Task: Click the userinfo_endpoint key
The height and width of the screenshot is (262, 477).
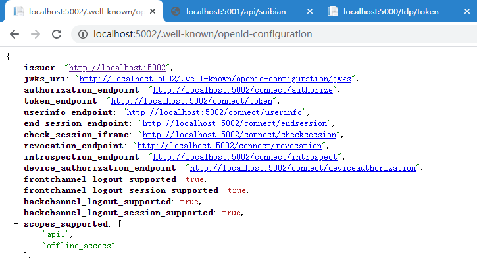Action: point(68,112)
